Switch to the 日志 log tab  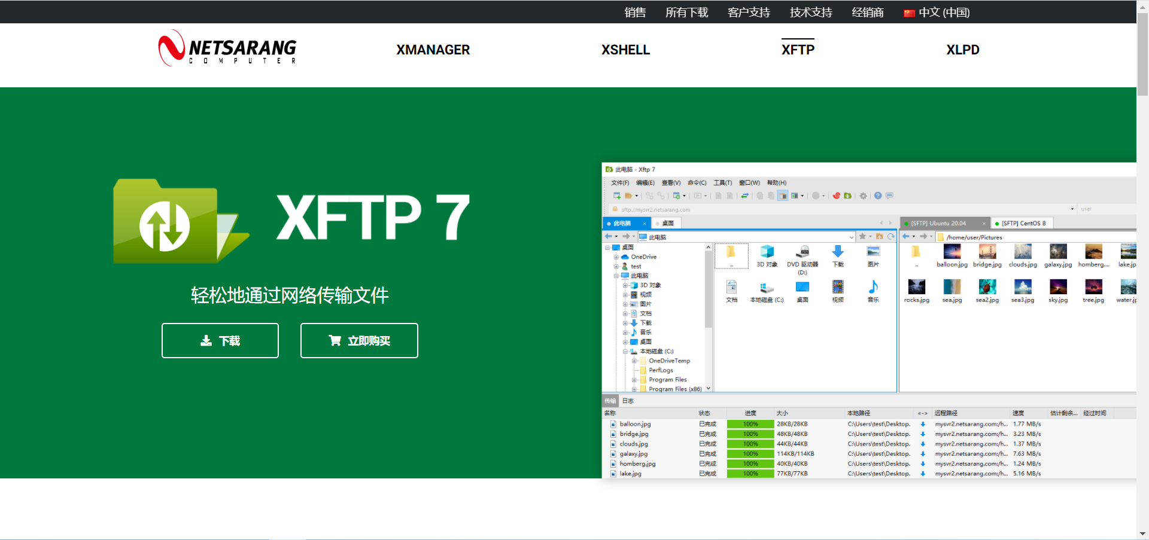[628, 401]
